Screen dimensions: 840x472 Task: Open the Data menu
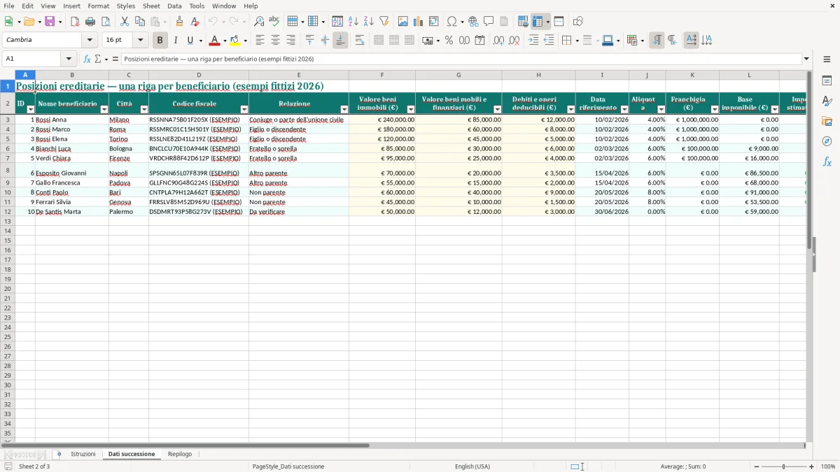[x=174, y=6]
